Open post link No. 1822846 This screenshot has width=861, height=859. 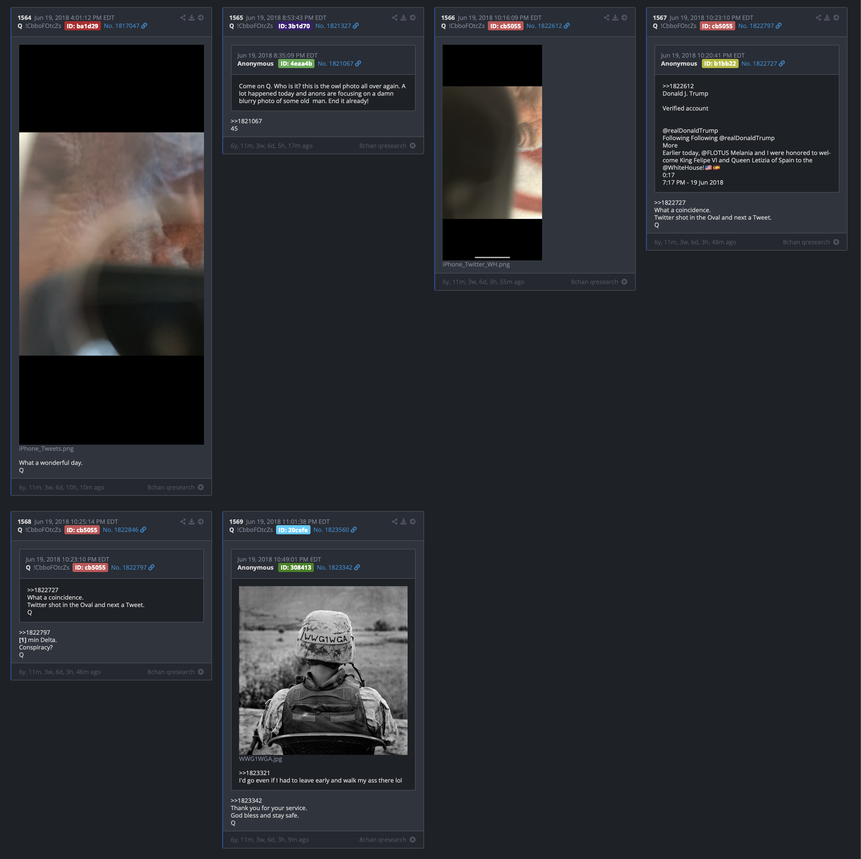pyautogui.click(x=121, y=530)
